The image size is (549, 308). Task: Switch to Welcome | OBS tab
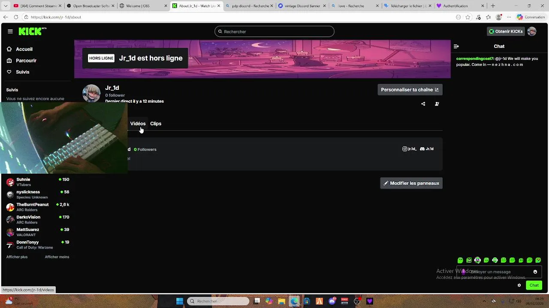(x=142, y=6)
